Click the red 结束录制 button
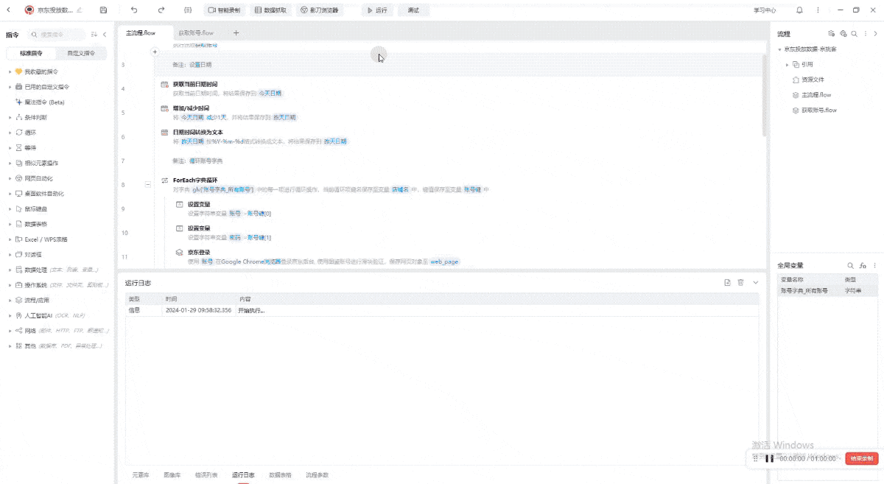Viewport: 884px width, 484px height. (862, 458)
